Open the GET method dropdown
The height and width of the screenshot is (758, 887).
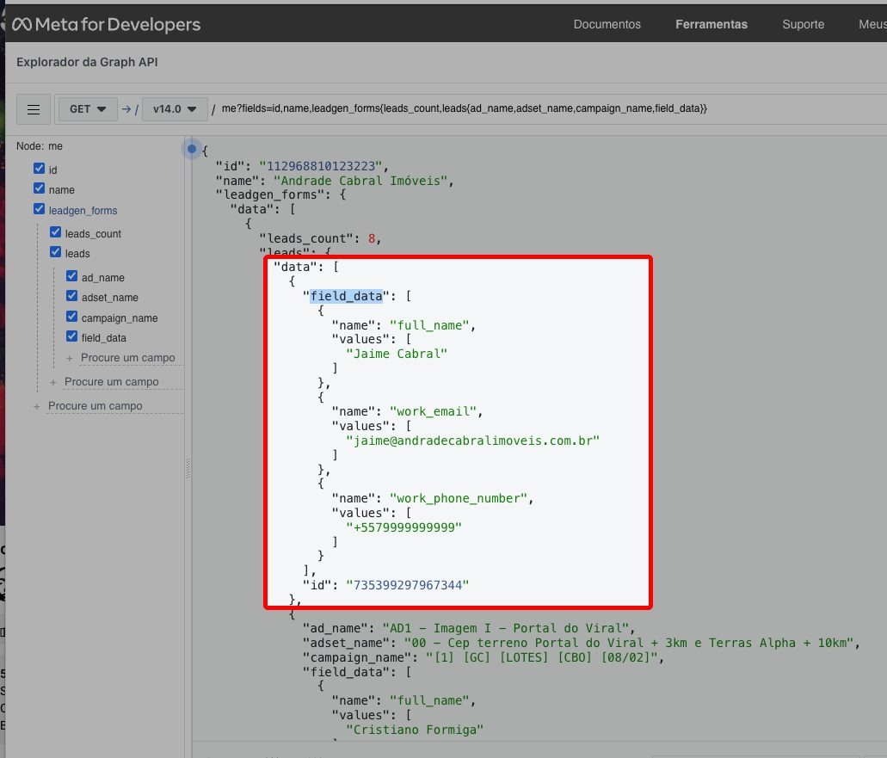(88, 109)
